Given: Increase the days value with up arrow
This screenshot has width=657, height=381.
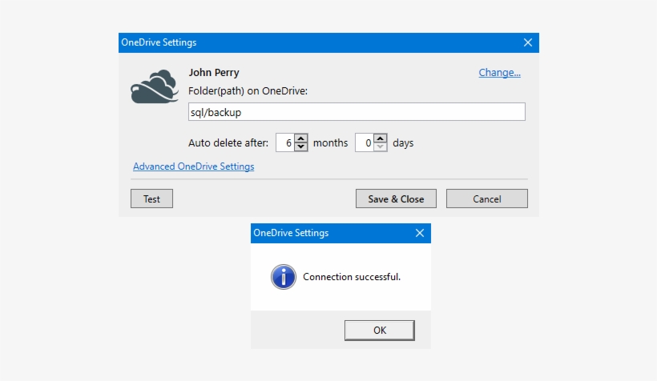Looking at the screenshot, I should click(x=380, y=138).
